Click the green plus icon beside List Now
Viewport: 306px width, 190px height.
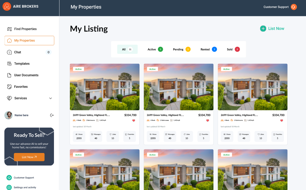(263, 29)
